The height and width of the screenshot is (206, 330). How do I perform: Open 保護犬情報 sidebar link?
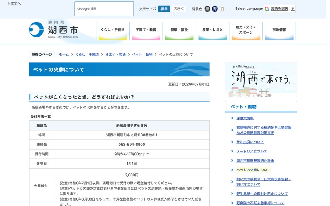[x=245, y=118]
